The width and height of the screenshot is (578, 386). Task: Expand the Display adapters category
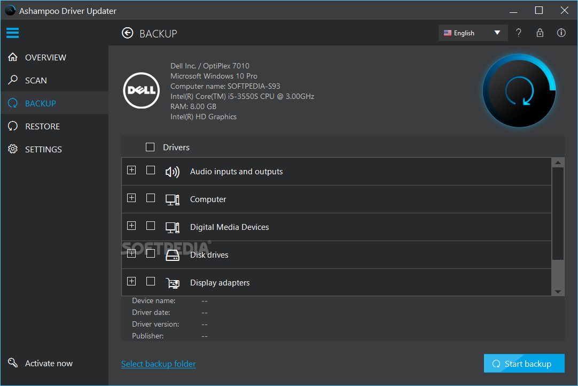[x=131, y=281]
